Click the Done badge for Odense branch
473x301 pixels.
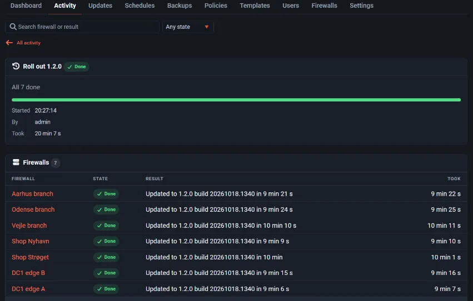[106, 210]
